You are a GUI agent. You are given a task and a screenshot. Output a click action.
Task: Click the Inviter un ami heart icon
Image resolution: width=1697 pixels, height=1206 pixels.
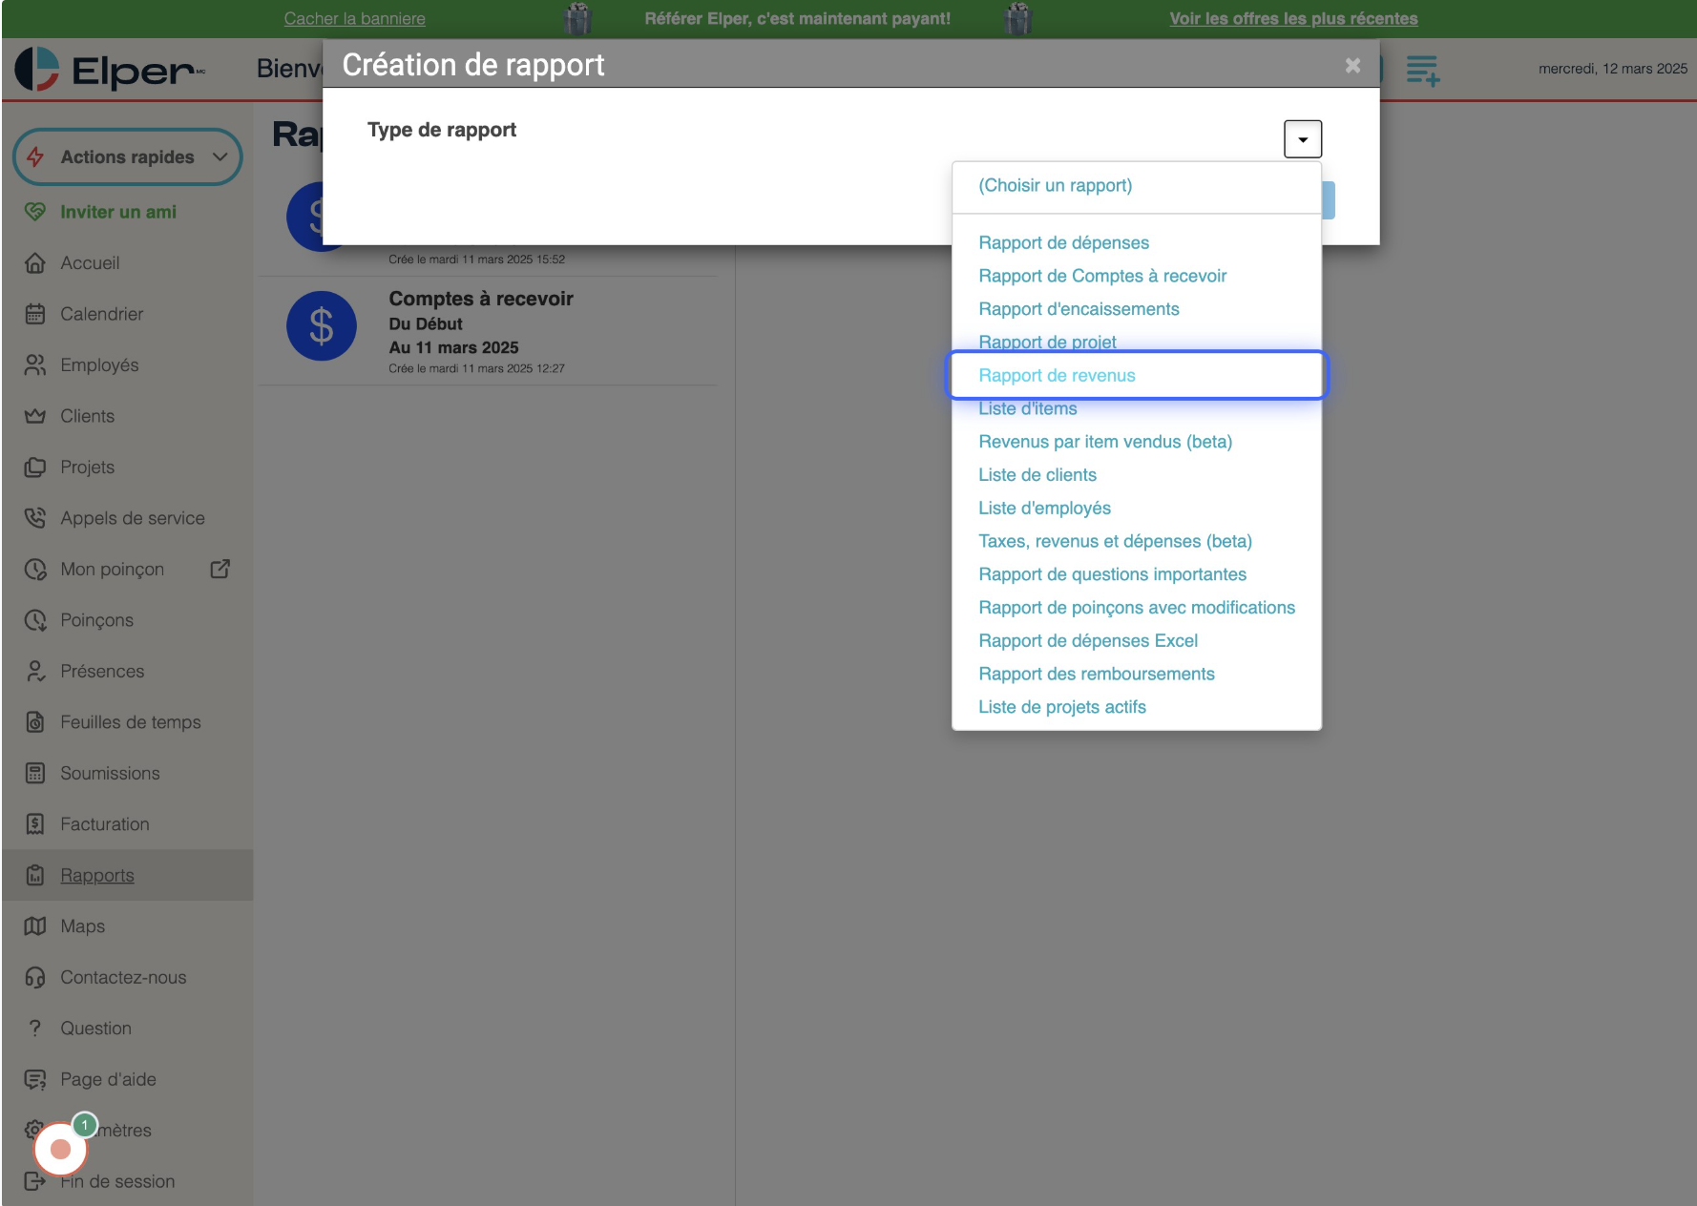tap(35, 212)
